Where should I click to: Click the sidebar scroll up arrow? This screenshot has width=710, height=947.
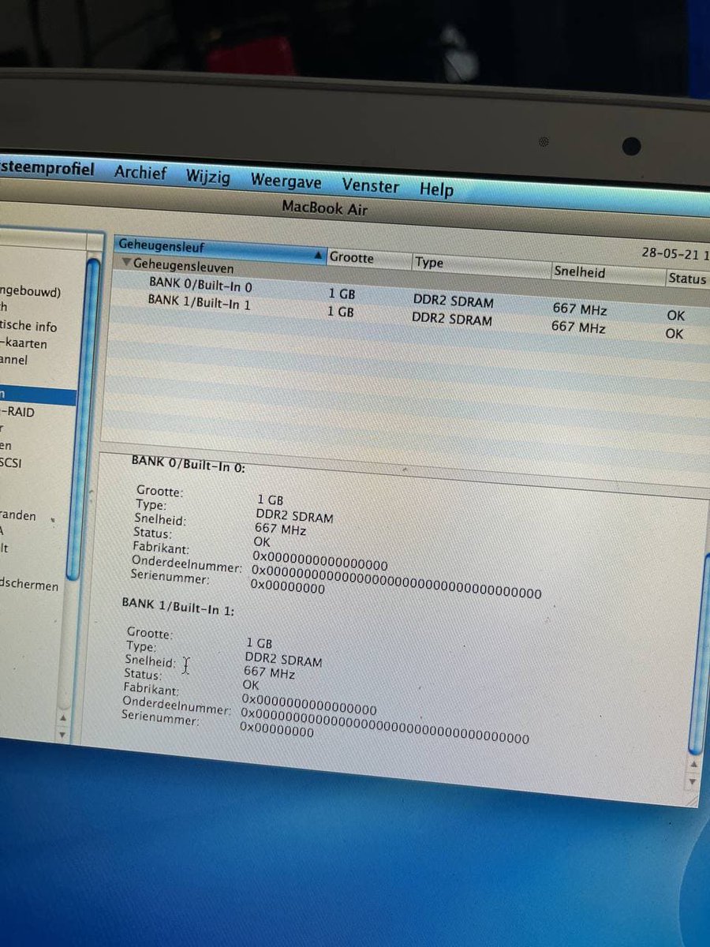point(64,719)
